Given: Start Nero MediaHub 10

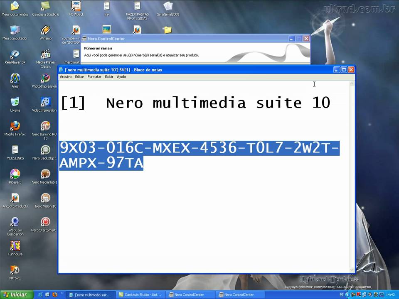Looking at the screenshot, I should coord(45,174).
